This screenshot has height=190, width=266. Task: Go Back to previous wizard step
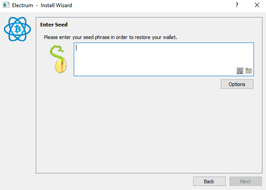pos(209,181)
